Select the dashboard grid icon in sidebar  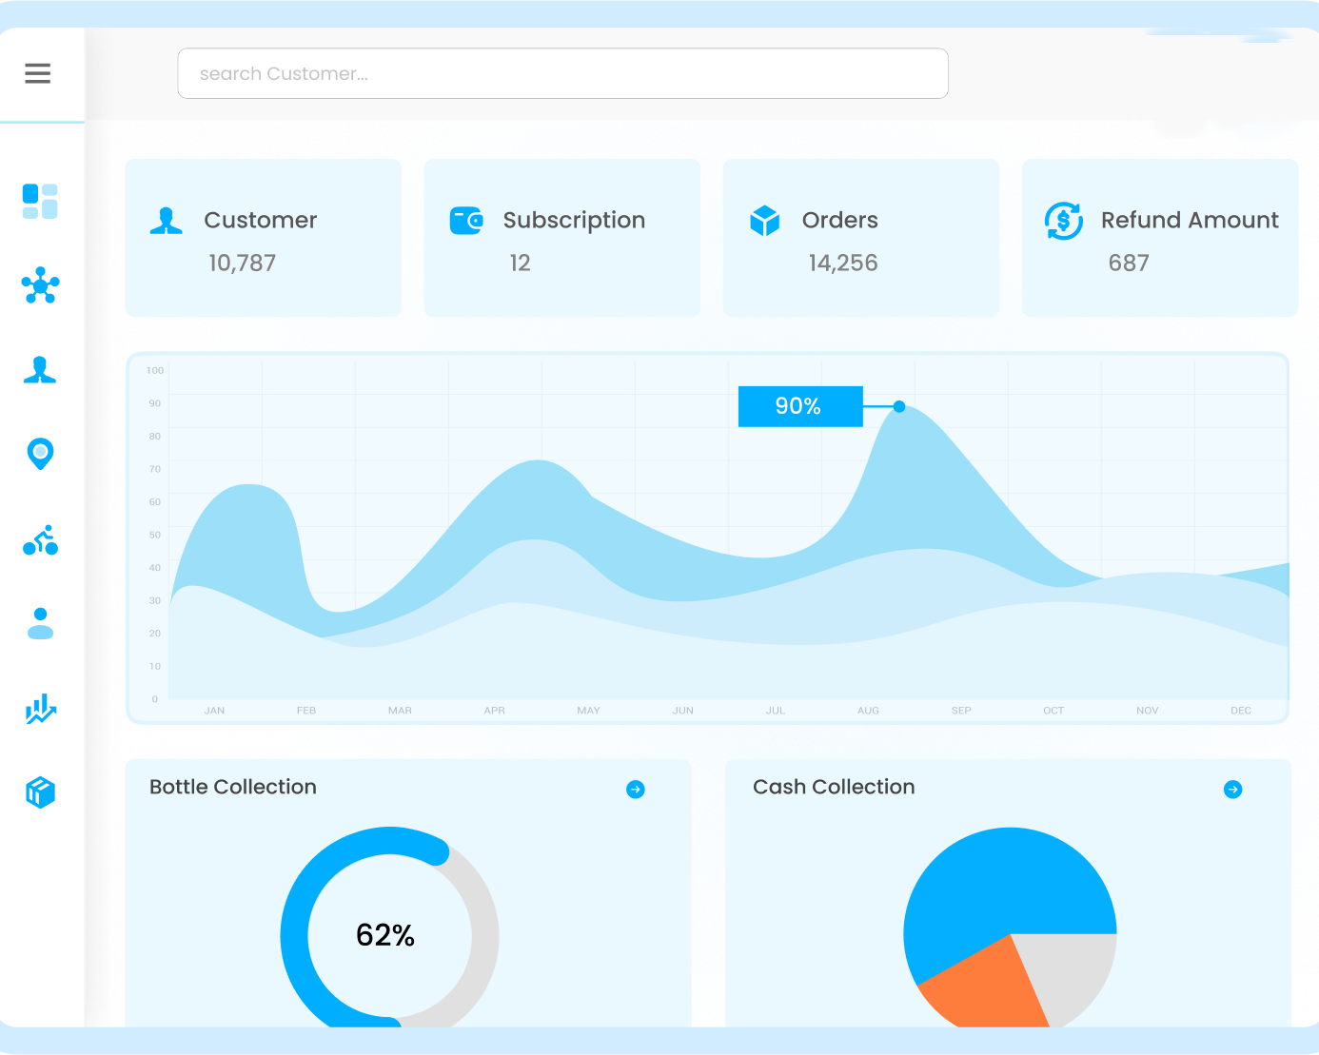[40, 202]
